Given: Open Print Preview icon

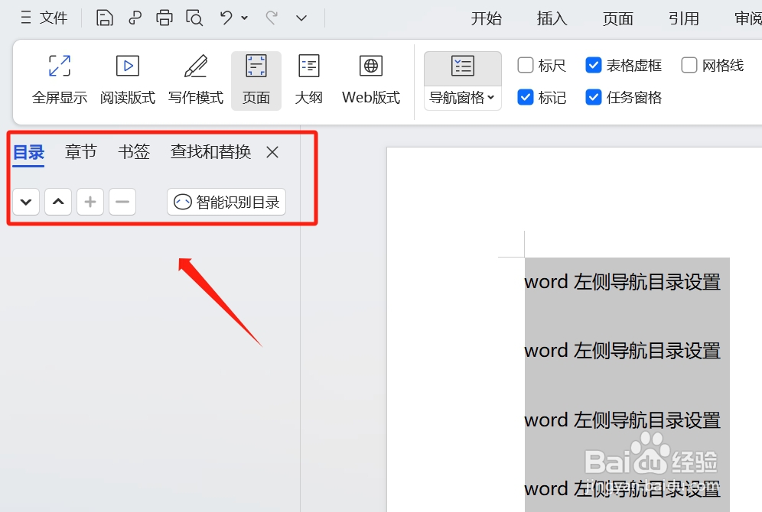Looking at the screenshot, I should point(194,18).
